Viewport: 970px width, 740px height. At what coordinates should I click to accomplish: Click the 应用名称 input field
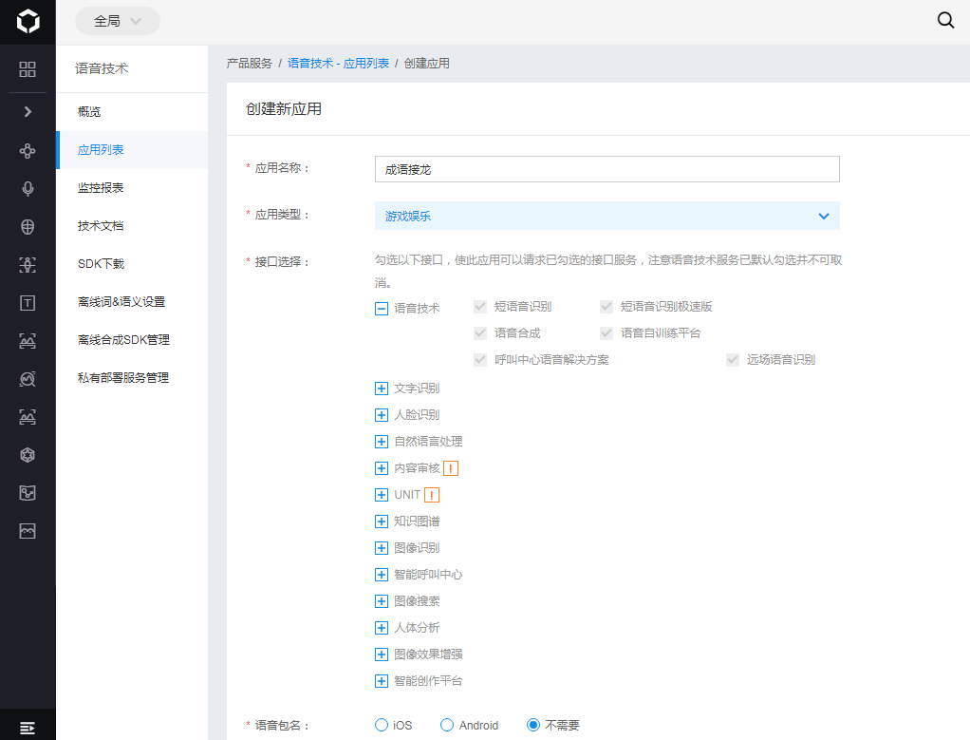pos(606,169)
